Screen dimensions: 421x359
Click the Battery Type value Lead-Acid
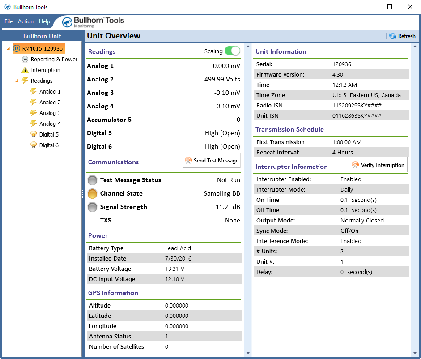coord(178,248)
